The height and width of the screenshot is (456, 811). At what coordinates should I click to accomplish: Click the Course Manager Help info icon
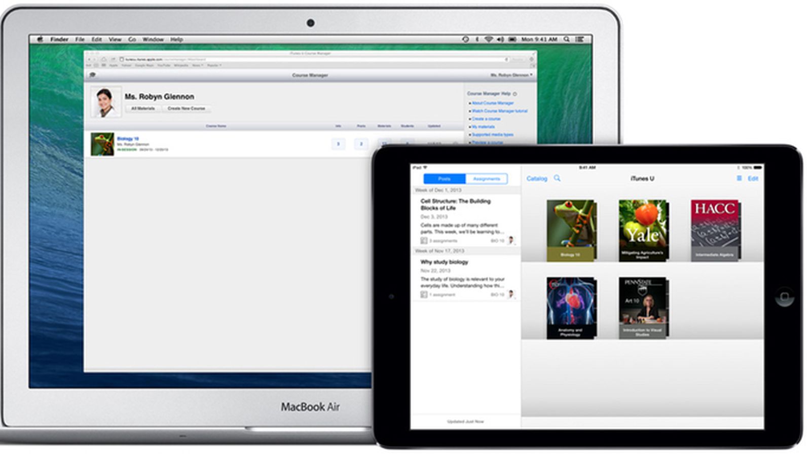(514, 94)
